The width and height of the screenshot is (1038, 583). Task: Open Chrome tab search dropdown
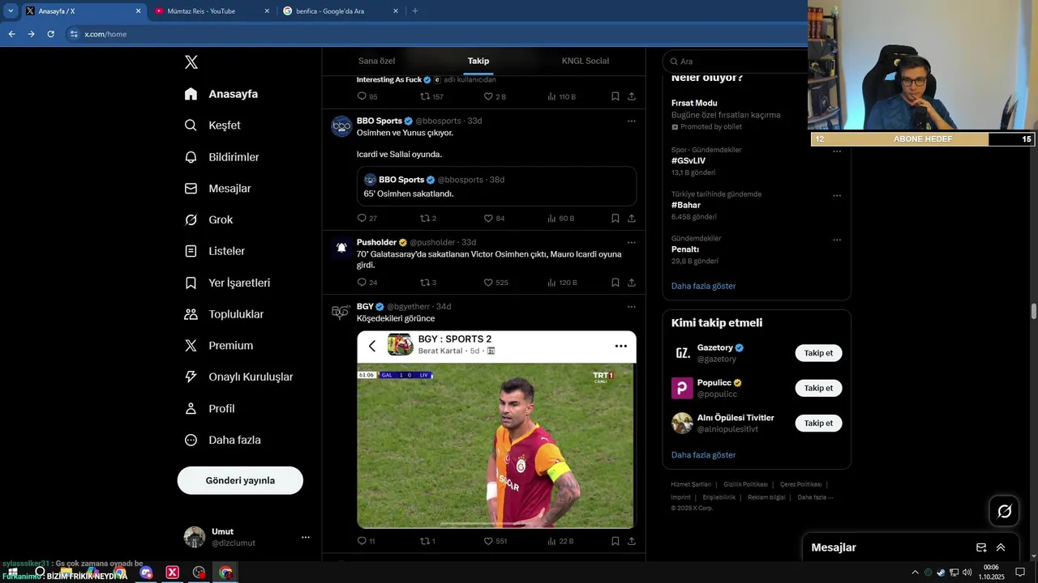point(11,11)
